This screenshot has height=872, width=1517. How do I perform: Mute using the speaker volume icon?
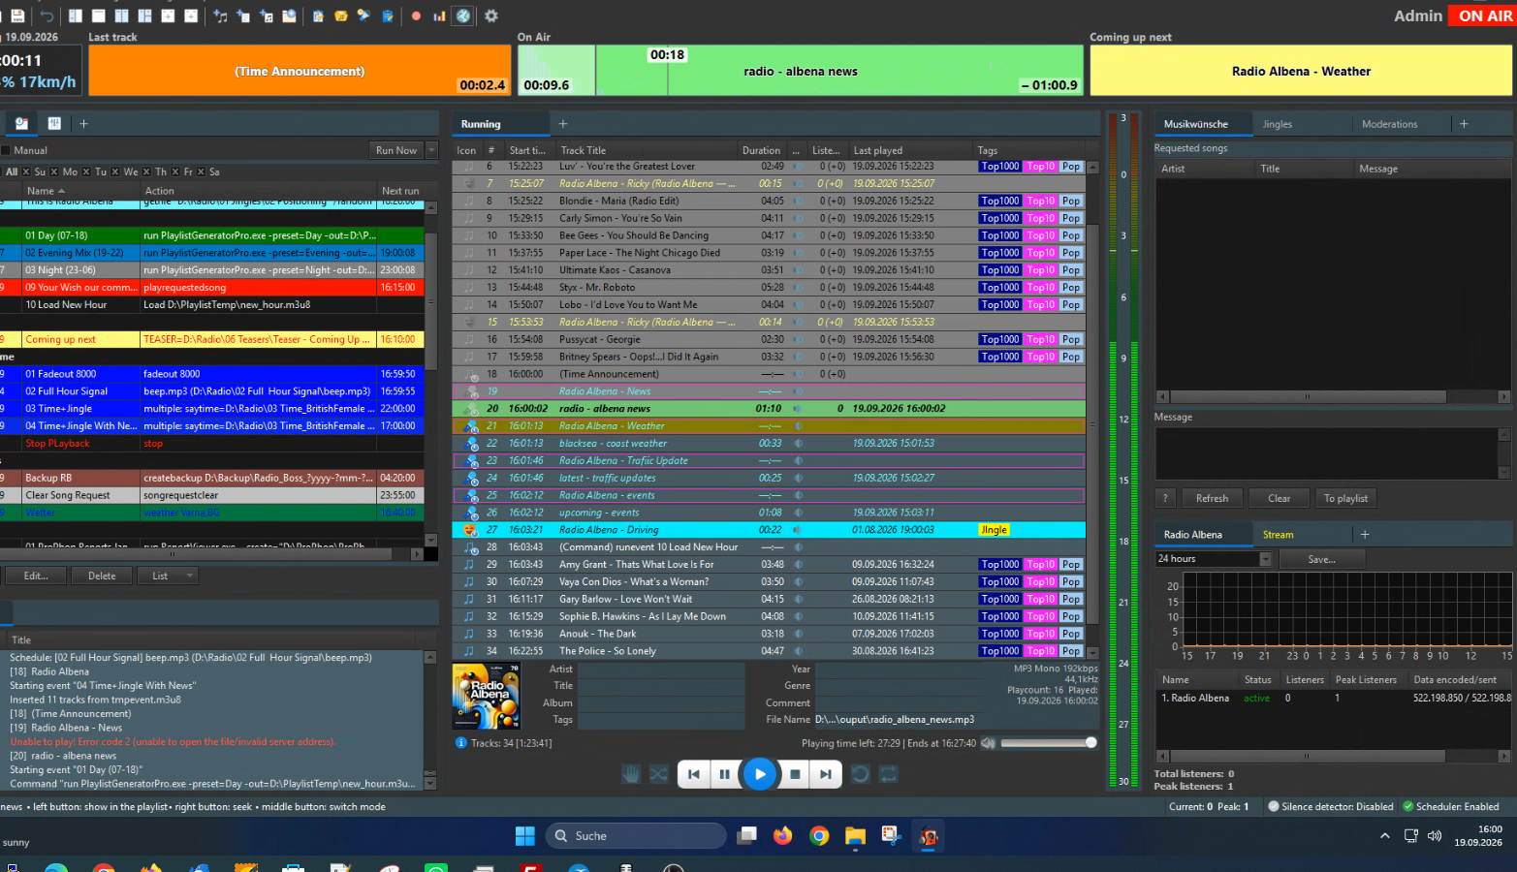click(988, 743)
